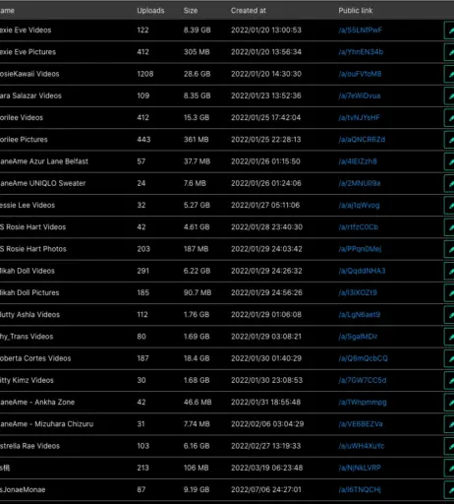Select the Azur Lane Belfast album name
454x504 pixels.
(x=44, y=161)
